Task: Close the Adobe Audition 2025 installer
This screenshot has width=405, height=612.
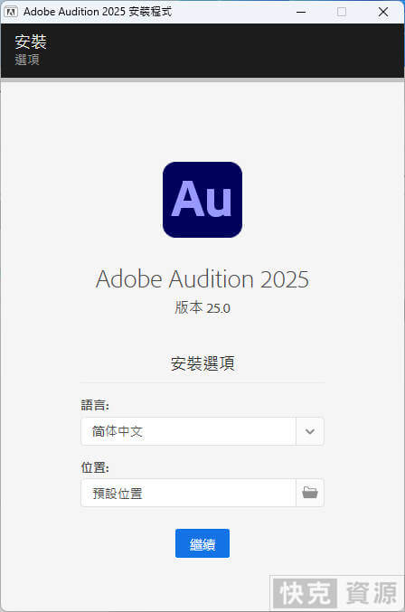Action: 383,12
